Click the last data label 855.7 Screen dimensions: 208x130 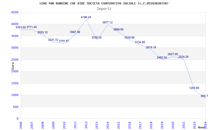click(204, 96)
